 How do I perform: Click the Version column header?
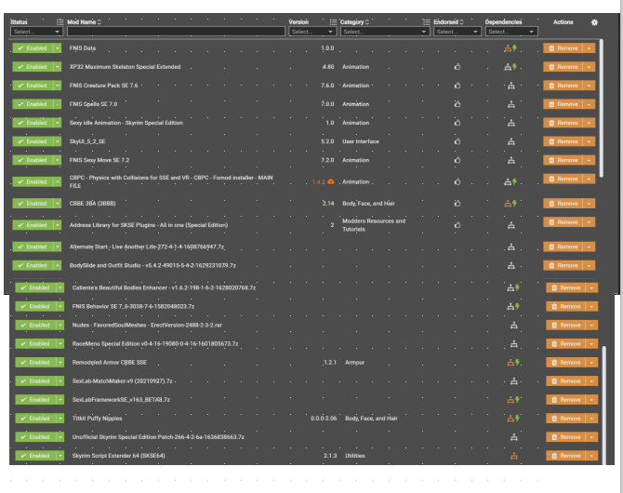pyautogui.click(x=298, y=22)
